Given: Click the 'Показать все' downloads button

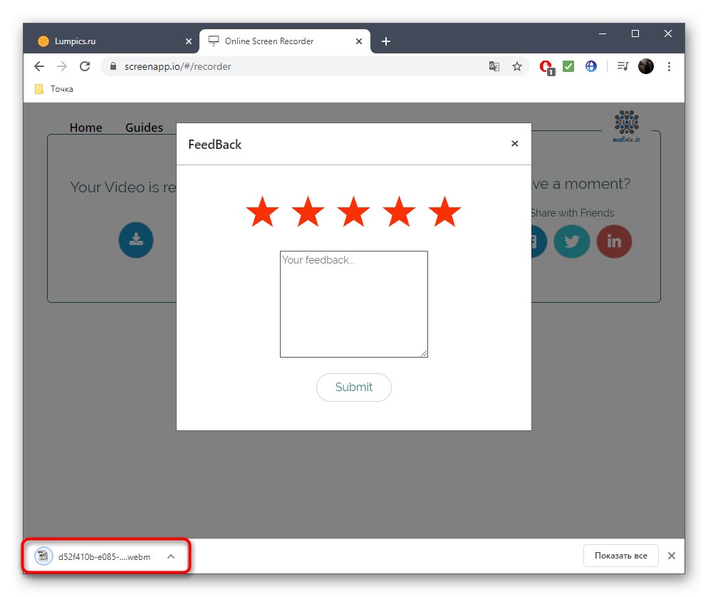Looking at the screenshot, I should coord(620,556).
